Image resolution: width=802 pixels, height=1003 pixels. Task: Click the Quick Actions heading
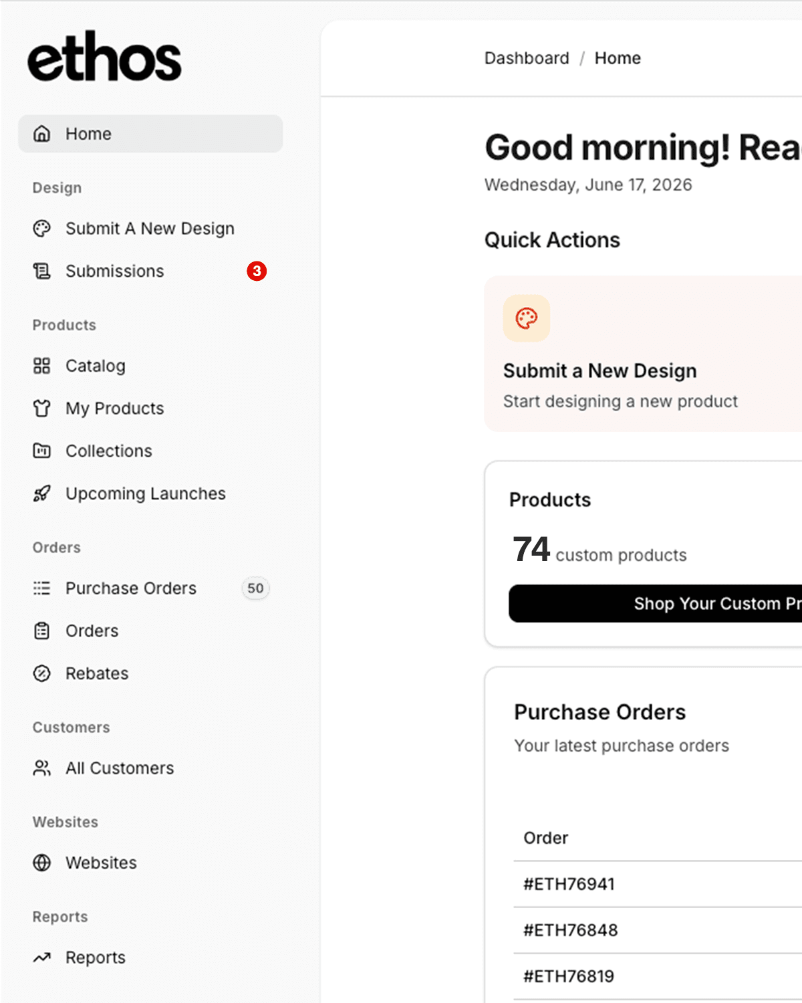pos(552,240)
